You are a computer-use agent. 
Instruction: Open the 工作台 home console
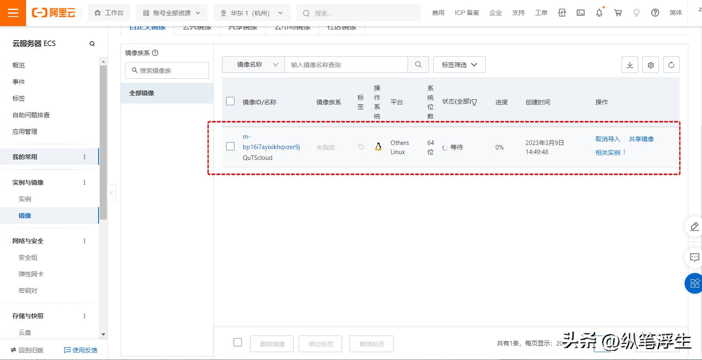tap(109, 13)
